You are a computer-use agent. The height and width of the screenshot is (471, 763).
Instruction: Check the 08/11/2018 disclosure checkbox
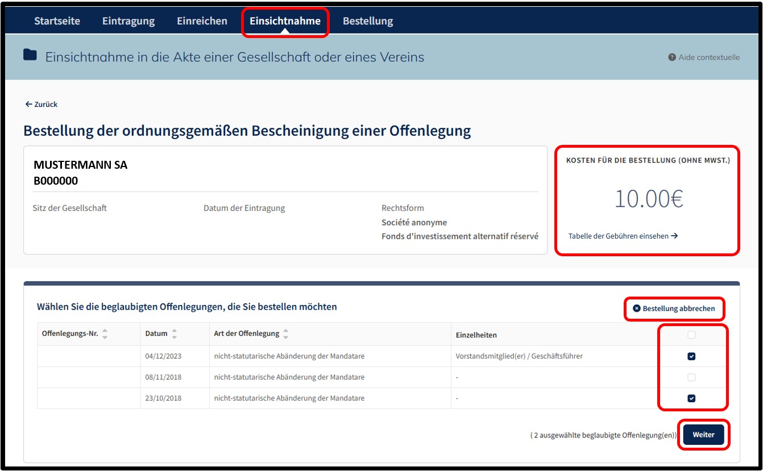point(691,377)
